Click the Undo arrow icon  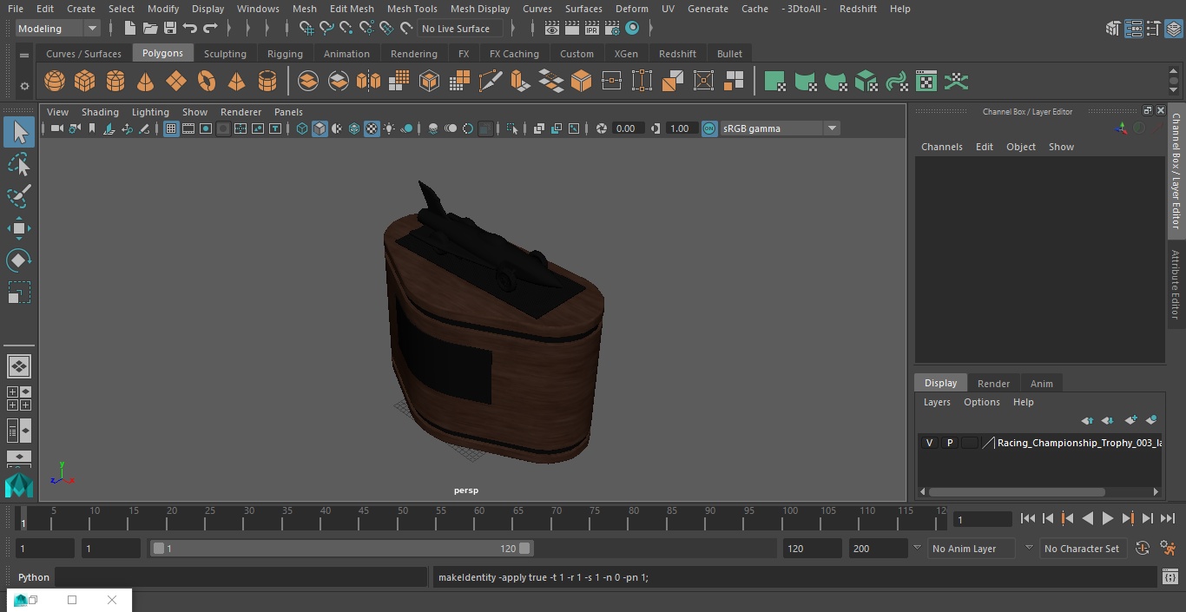[x=190, y=29]
